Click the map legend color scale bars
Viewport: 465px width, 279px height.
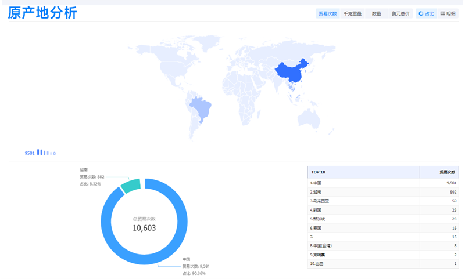point(45,153)
